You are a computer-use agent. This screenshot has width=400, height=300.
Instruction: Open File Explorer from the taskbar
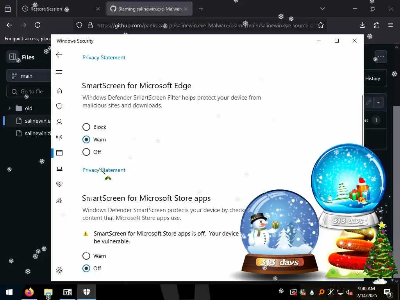(x=48, y=292)
